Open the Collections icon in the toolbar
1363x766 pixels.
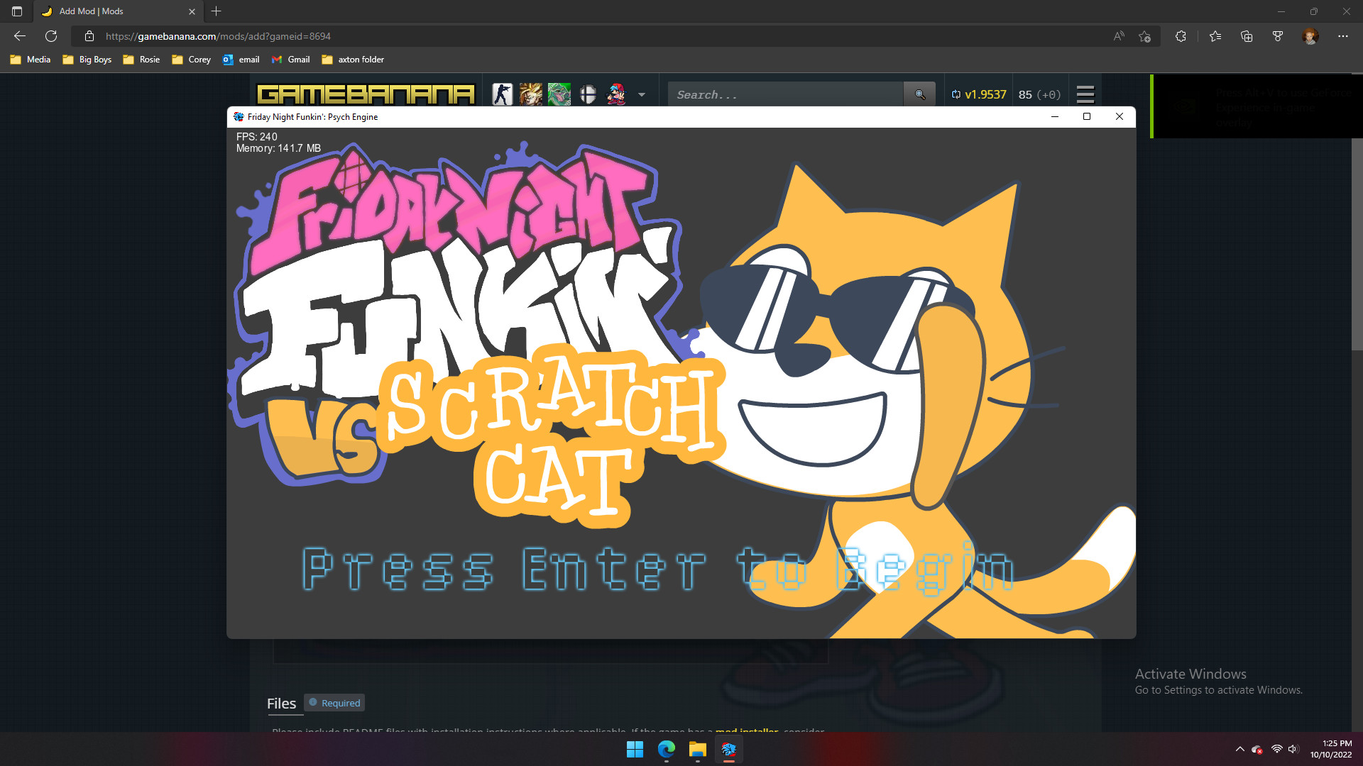pos(1247,36)
